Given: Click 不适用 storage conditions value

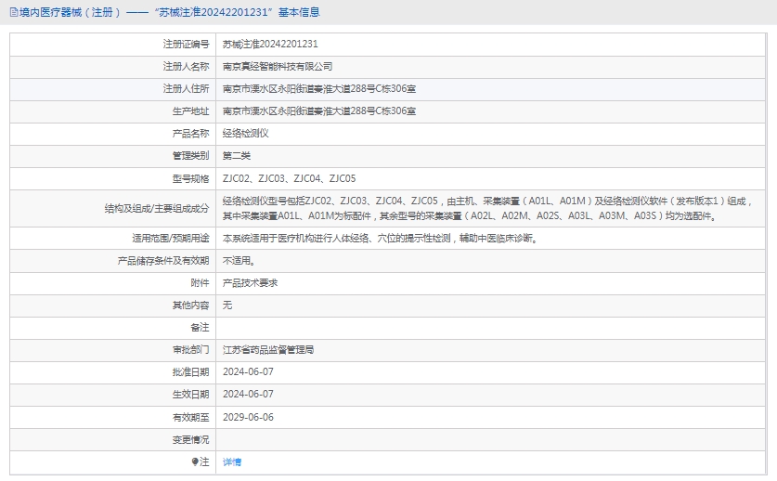Looking at the screenshot, I should point(239,261).
